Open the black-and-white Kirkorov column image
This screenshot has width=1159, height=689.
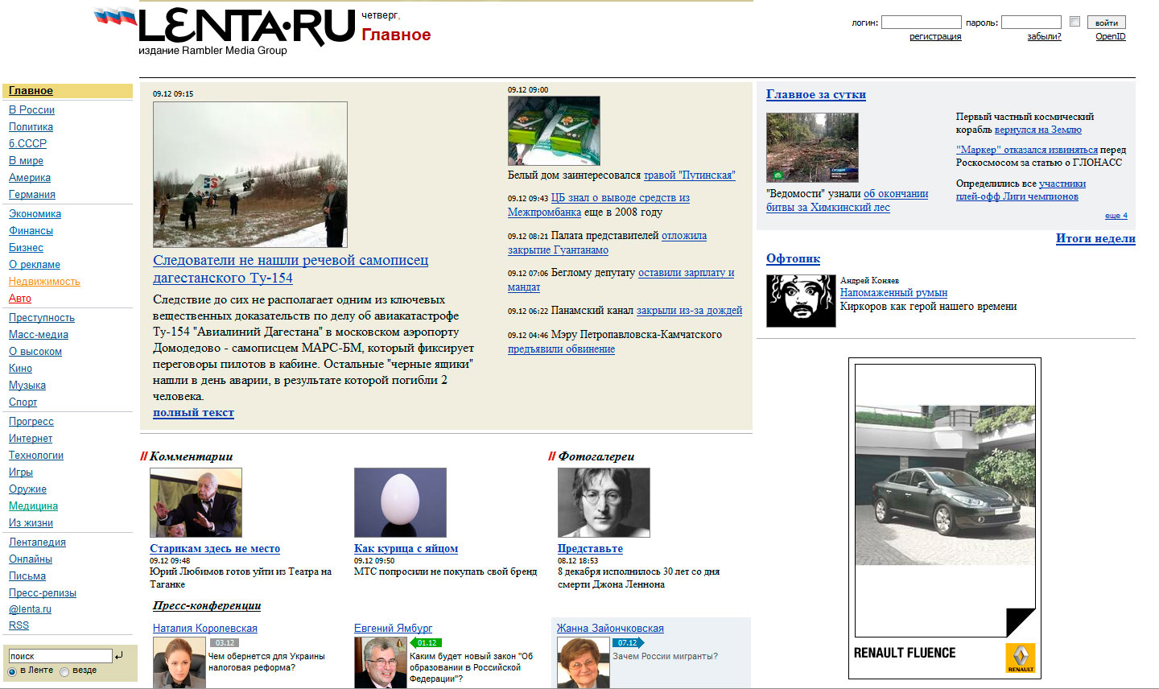click(801, 301)
